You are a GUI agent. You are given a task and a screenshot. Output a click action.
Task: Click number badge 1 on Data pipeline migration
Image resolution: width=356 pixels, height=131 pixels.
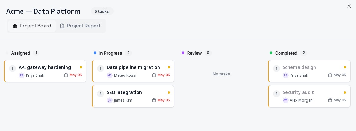click(x=100, y=69)
